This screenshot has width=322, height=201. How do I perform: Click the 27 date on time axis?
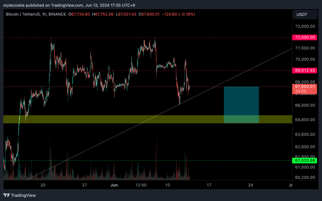pos(84,185)
